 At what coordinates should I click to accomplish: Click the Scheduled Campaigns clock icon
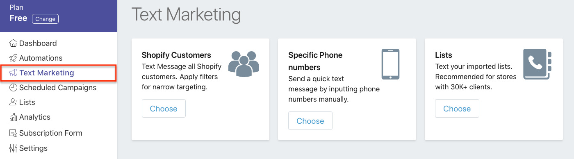[x=14, y=87]
